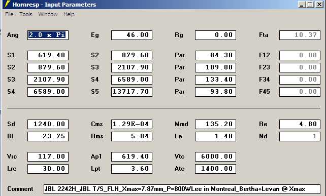This screenshot has width=326, height=196.
Task: Click the F23 field
Action: (x=300, y=68)
